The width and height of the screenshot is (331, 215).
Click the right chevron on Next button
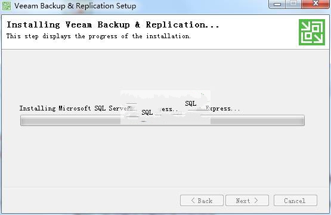pyautogui.click(x=256, y=201)
